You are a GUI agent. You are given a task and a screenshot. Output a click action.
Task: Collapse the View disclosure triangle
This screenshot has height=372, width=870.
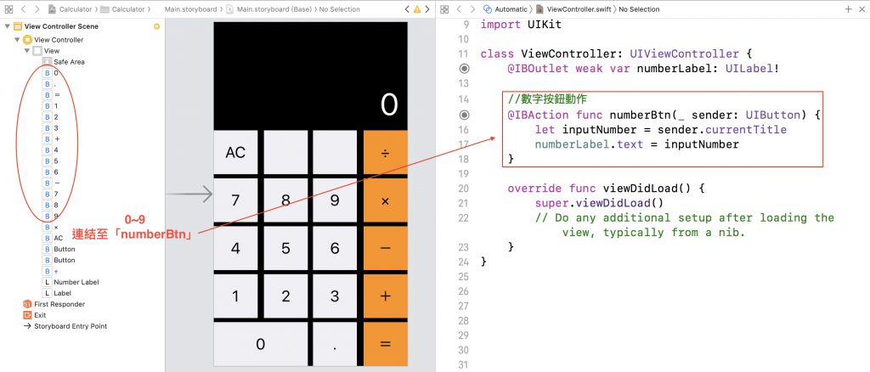[26, 51]
